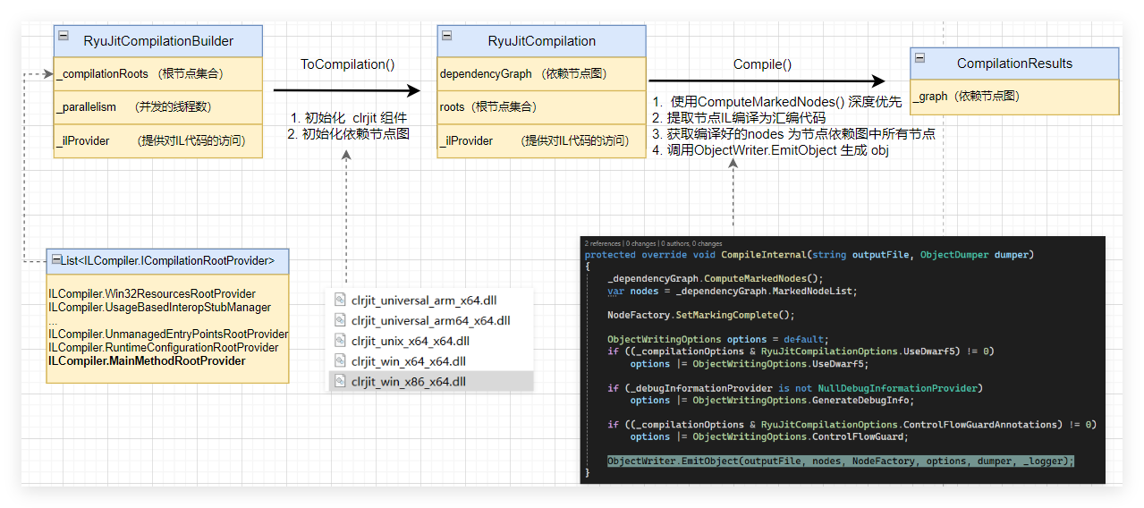The height and width of the screenshot is (508, 1144).
Task: Collapse the CompilationResults box
Action: (x=920, y=57)
